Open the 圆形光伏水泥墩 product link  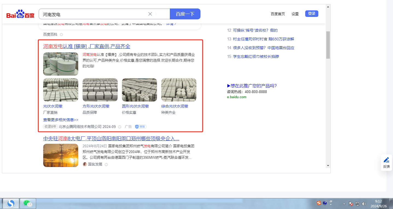[x=135, y=106]
